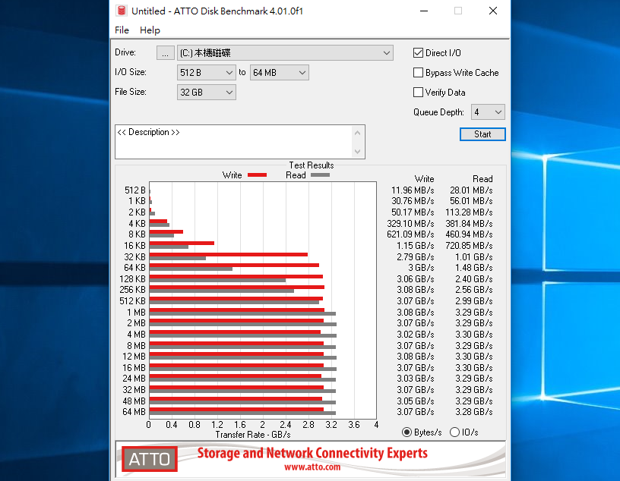
Task: Click the 1 MB chart row label
Action: [x=136, y=313]
